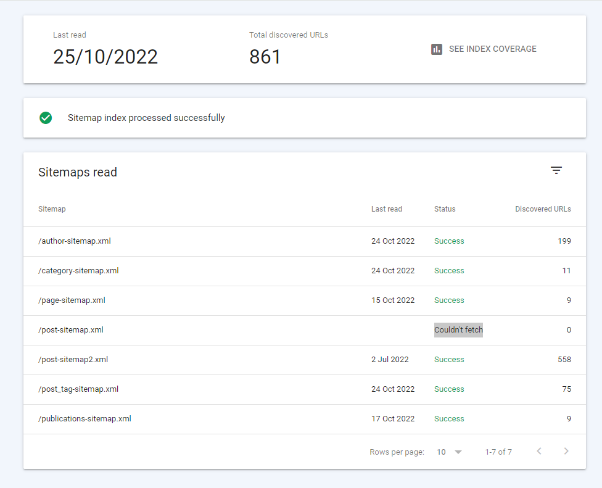Select the /publications-sitemap.xml entry
Screen dimensions: 602x488
click(85, 419)
